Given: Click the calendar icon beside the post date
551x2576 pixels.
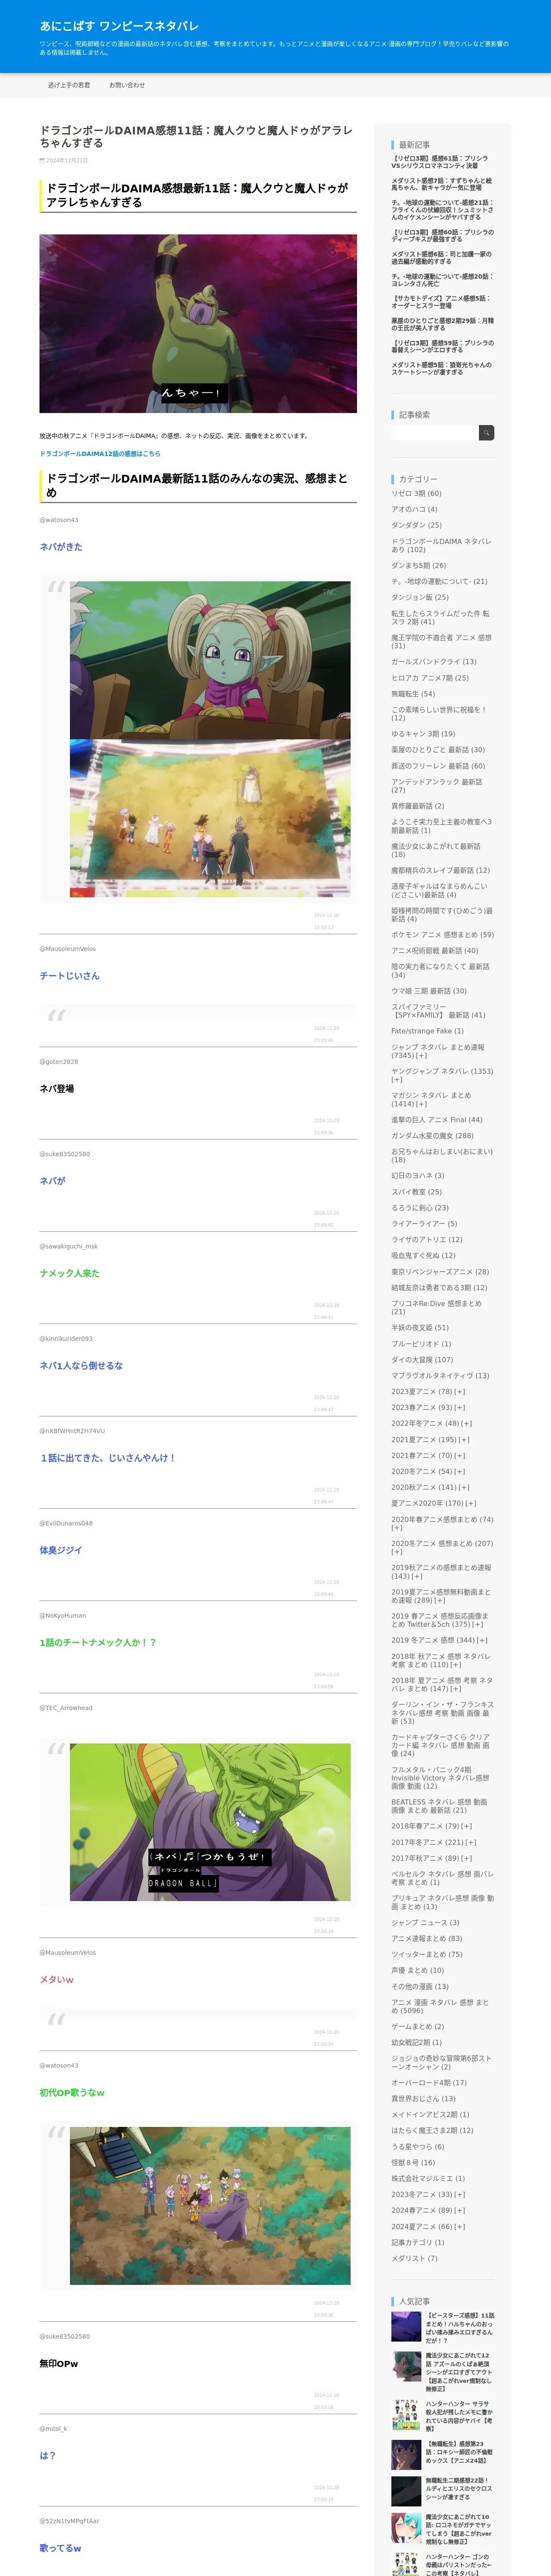Looking at the screenshot, I should coord(42,160).
